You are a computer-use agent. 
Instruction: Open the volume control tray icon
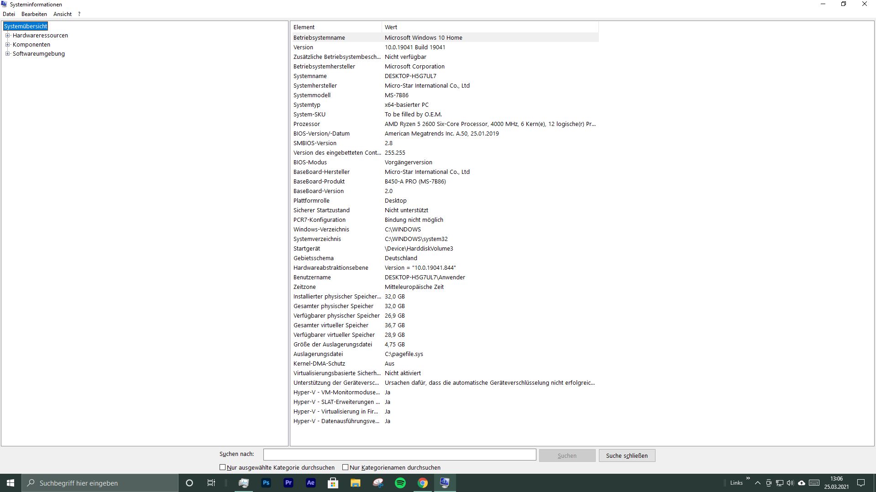coord(790,483)
